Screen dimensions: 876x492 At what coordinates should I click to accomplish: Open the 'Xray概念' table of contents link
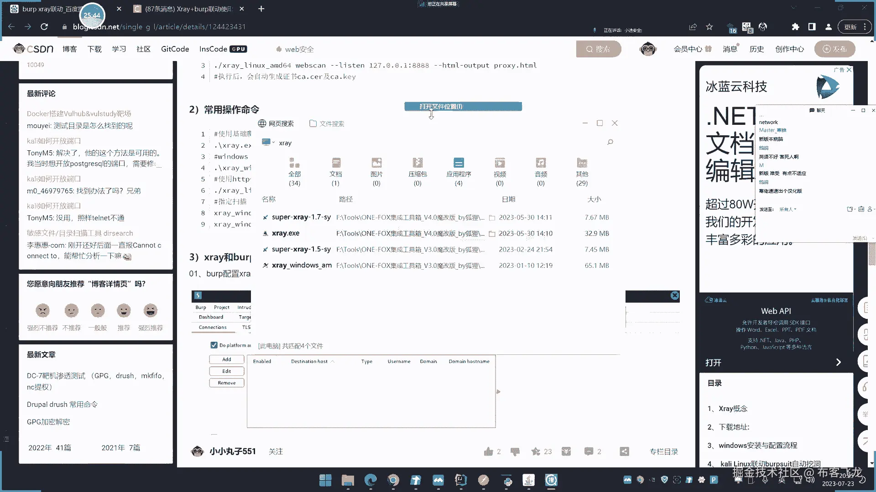point(733,409)
